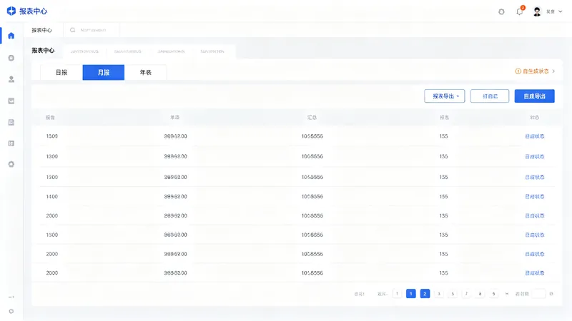Expand the chevron after 自生成状态
572x321 pixels.
pyautogui.click(x=553, y=71)
